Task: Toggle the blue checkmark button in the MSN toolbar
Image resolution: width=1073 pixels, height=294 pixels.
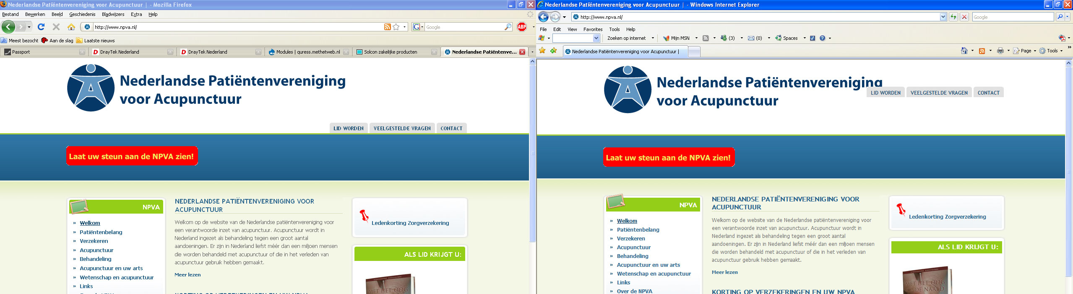Action: pyautogui.click(x=813, y=38)
